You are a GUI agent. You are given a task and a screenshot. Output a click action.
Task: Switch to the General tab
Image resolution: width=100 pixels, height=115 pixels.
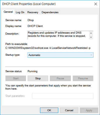8,12
